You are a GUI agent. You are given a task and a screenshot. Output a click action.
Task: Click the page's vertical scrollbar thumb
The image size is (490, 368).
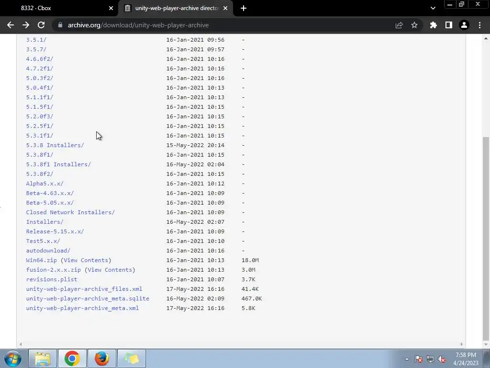pos(486,239)
